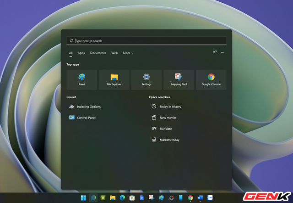The width and height of the screenshot is (293, 203).
Task: Open Zalo app on the taskbar
Action: coord(210,198)
